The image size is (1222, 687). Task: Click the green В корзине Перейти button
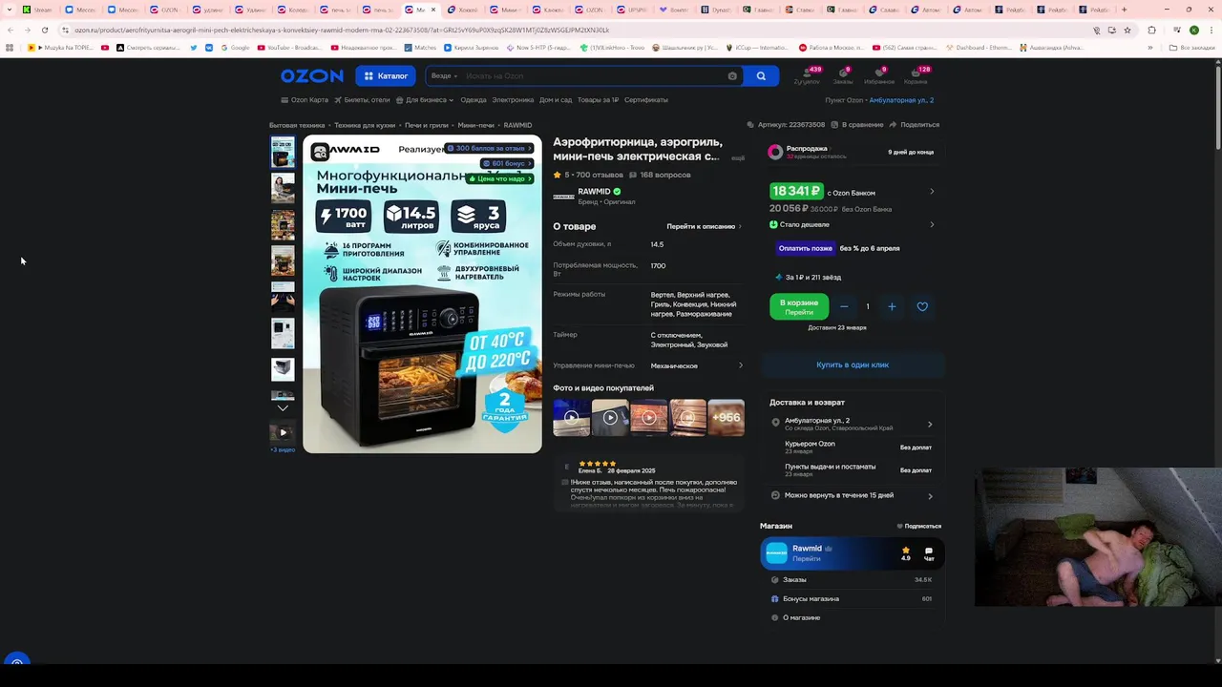(x=799, y=306)
